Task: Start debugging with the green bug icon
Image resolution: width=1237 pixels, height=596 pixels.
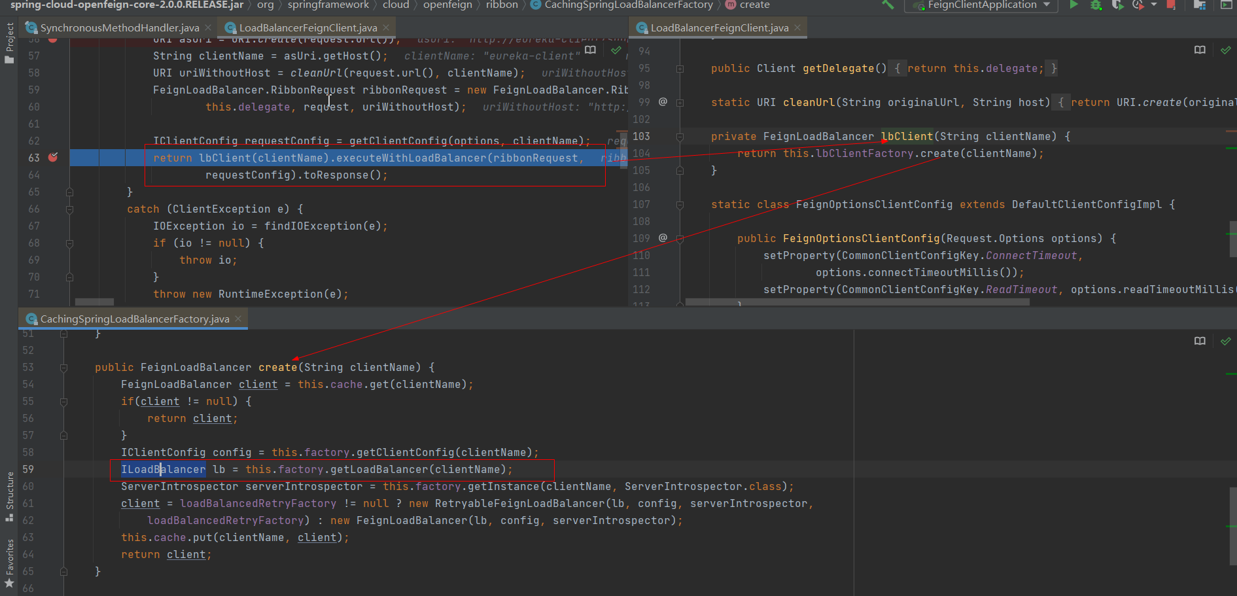Action: pos(1096,5)
